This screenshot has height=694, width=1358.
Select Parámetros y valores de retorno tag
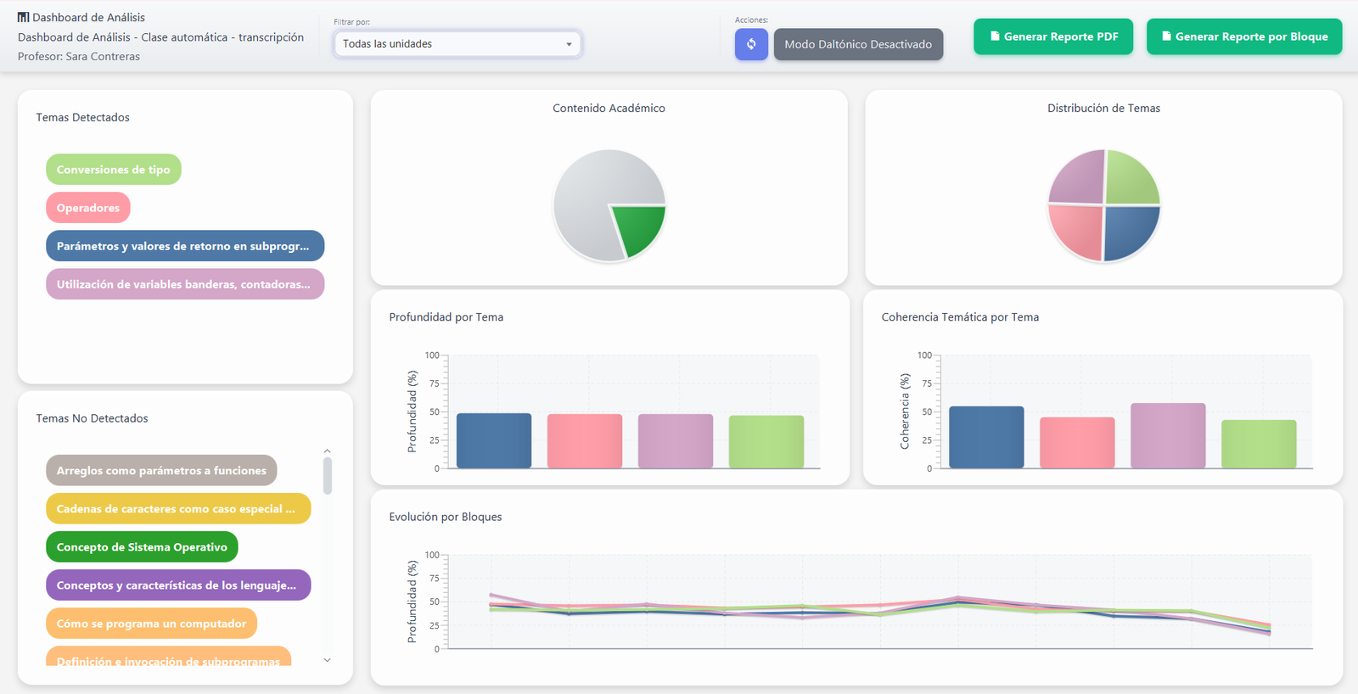(185, 246)
